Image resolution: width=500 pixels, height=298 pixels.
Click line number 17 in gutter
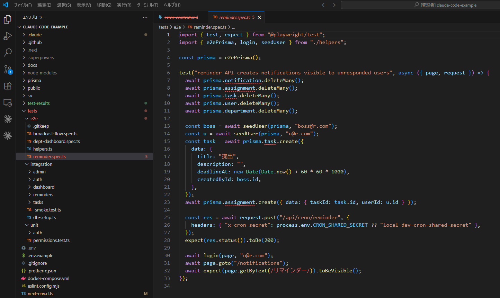(167, 156)
